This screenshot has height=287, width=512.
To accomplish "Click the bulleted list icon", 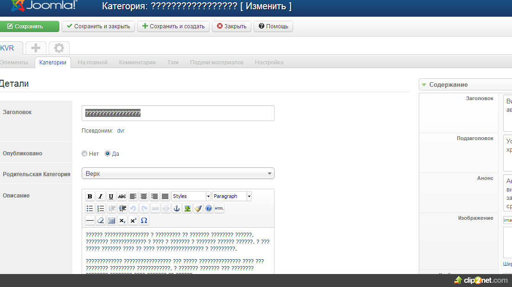I will click(90, 209).
